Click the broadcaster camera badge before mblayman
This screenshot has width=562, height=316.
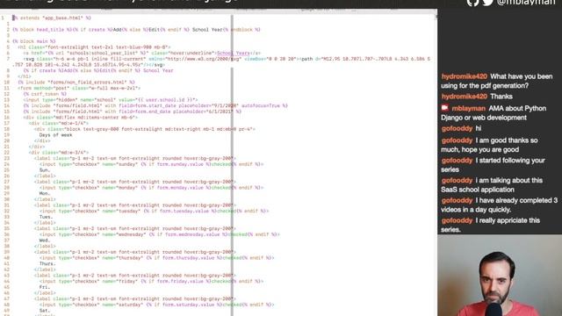click(445, 107)
